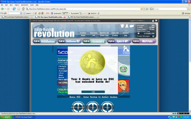
Task: Click the search magnifier icon
Action: tap(188, 9)
